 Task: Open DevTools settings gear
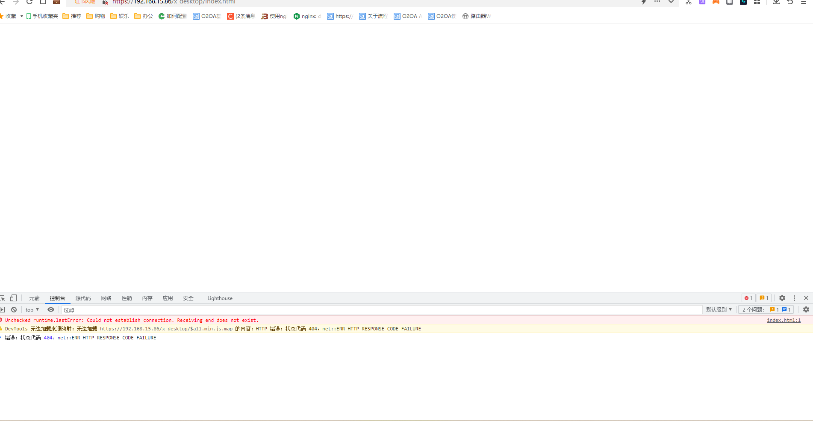(x=782, y=298)
